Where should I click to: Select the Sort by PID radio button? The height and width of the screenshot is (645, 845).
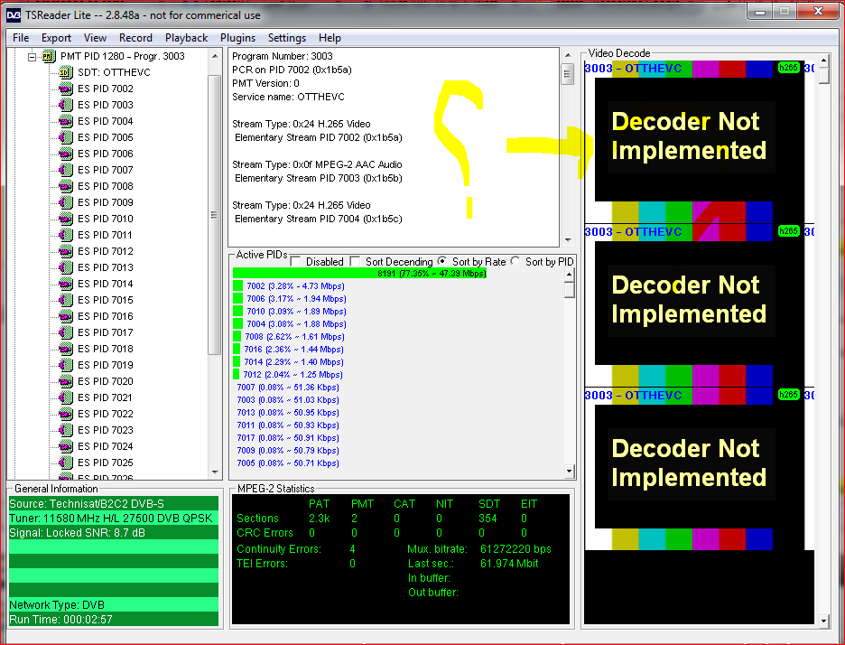click(515, 262)
